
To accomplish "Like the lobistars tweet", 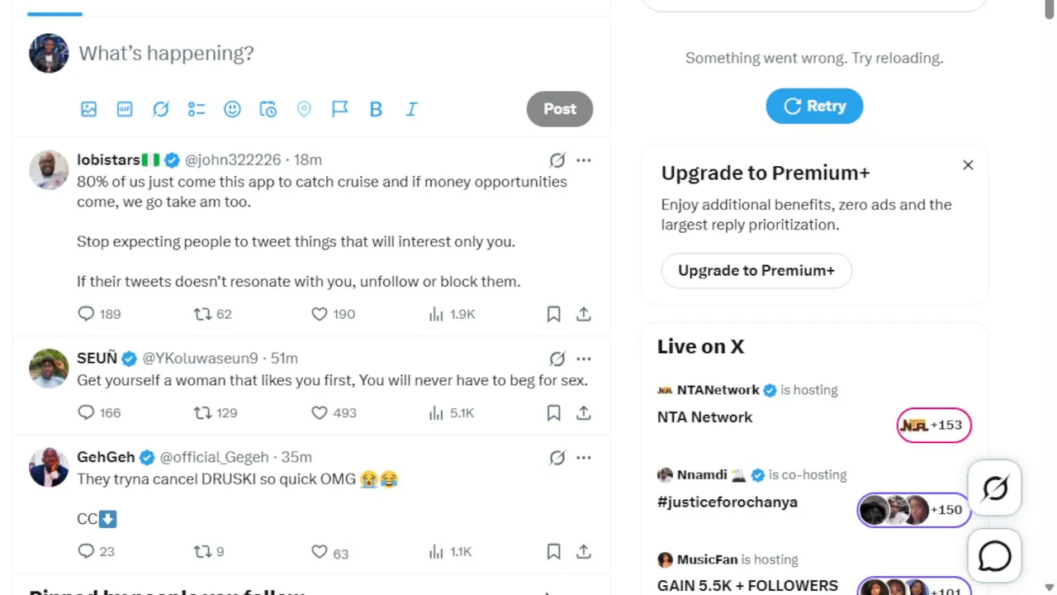I will [x=320, y=314].
